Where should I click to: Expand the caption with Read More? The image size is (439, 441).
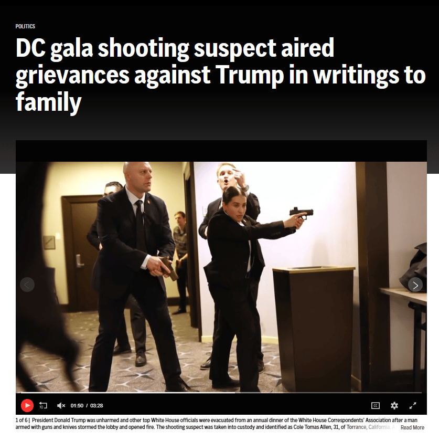(x=412, y=427)
